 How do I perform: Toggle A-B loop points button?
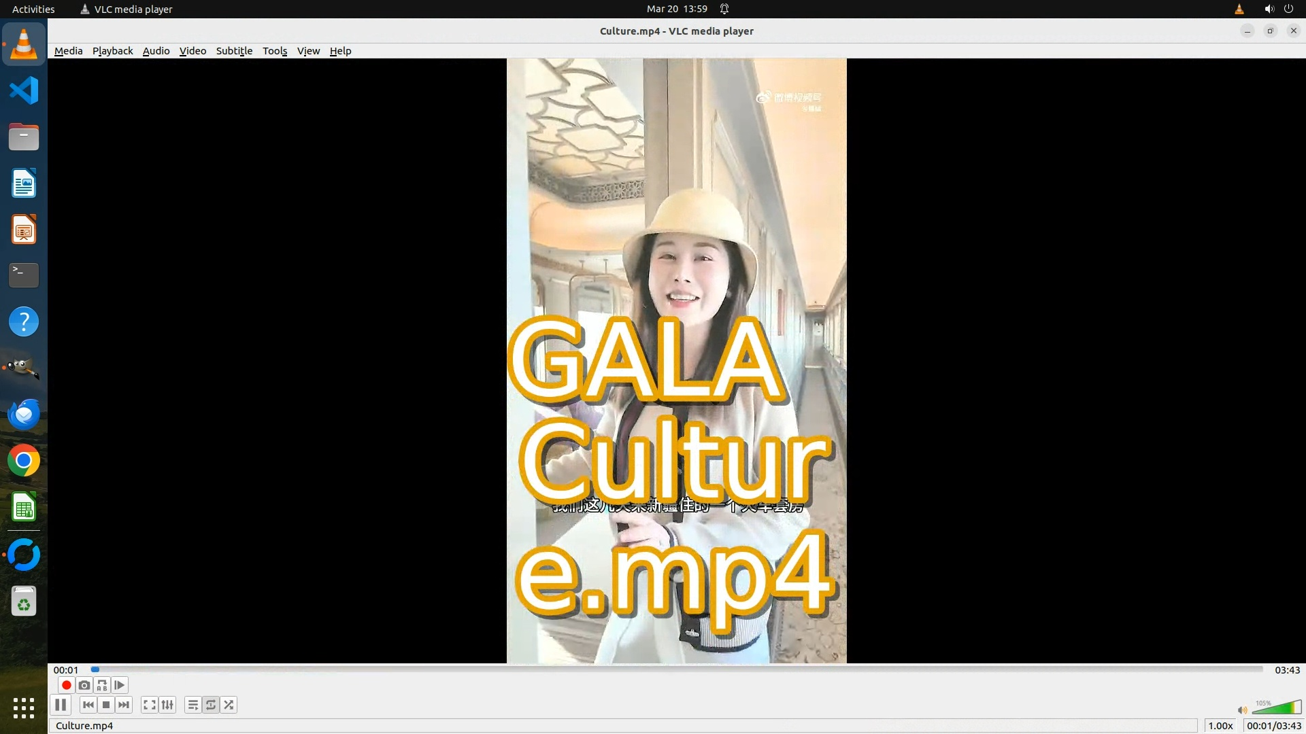tap(102, 685)
